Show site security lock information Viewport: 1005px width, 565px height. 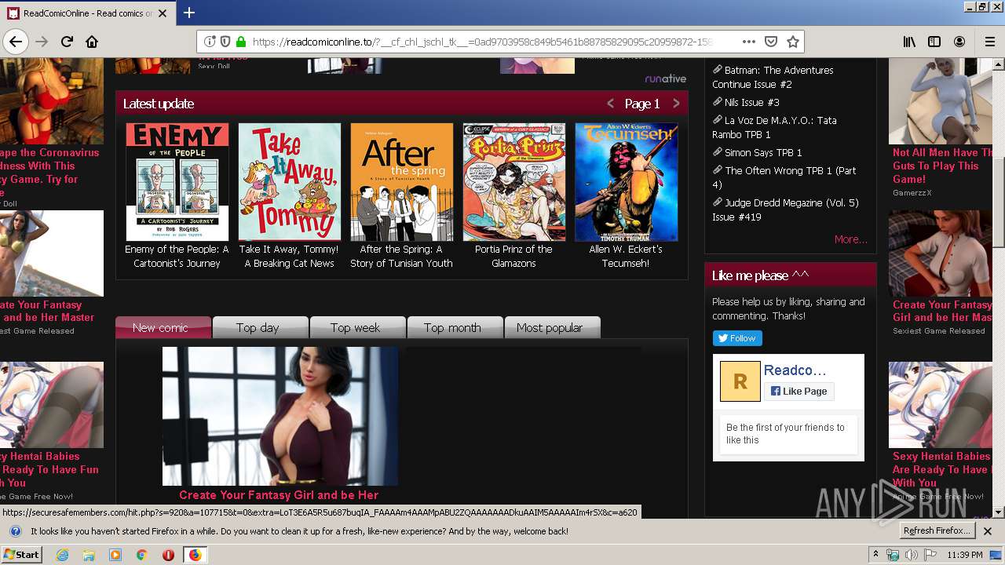point(240,42)
